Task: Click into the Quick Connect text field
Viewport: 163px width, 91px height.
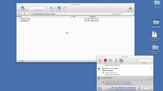Action: point(37,8)
